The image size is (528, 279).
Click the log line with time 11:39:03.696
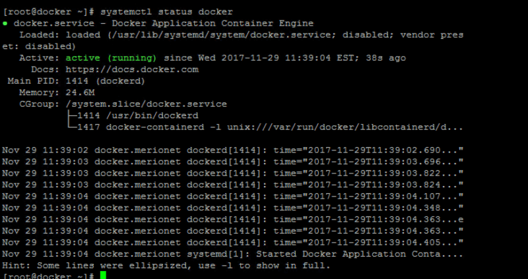pyautogui.click(x=233, y=162)
